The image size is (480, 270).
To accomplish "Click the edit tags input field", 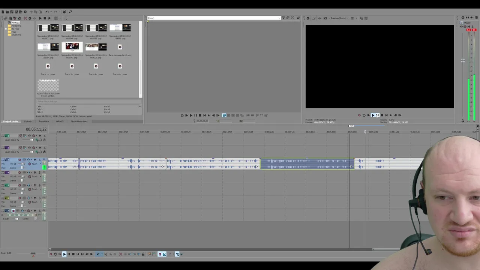I will tap(88, 102).
